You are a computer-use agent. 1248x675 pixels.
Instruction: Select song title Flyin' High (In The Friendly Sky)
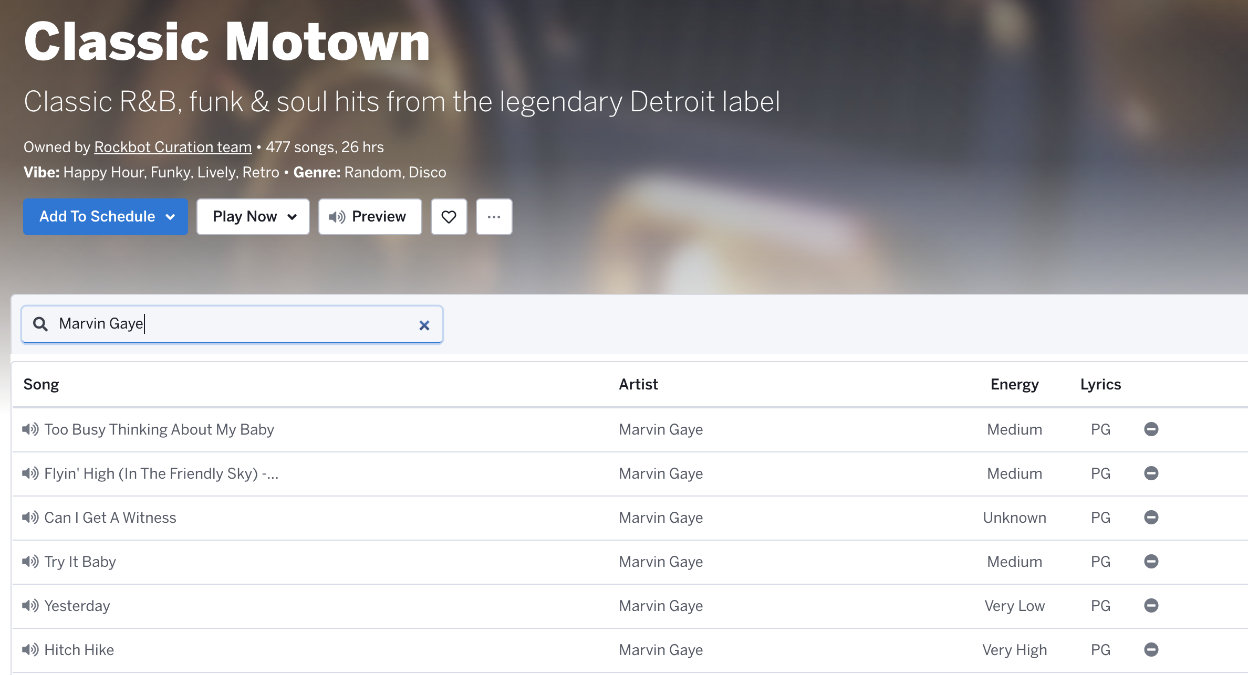tap(161, 473)
